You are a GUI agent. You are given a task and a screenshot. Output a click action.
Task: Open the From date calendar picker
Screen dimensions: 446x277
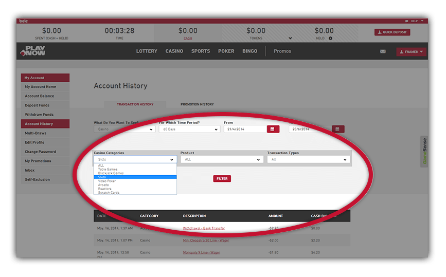coord(273,130)
